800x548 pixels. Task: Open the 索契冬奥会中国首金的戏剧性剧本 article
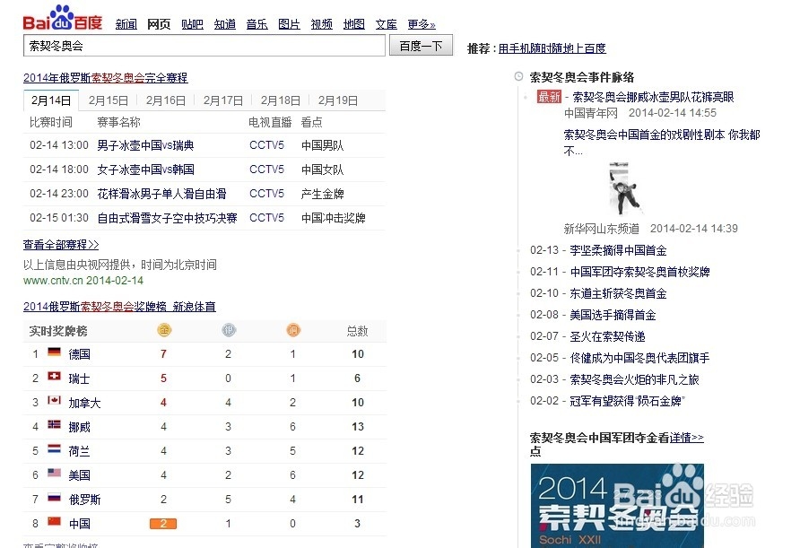point(662,143)
